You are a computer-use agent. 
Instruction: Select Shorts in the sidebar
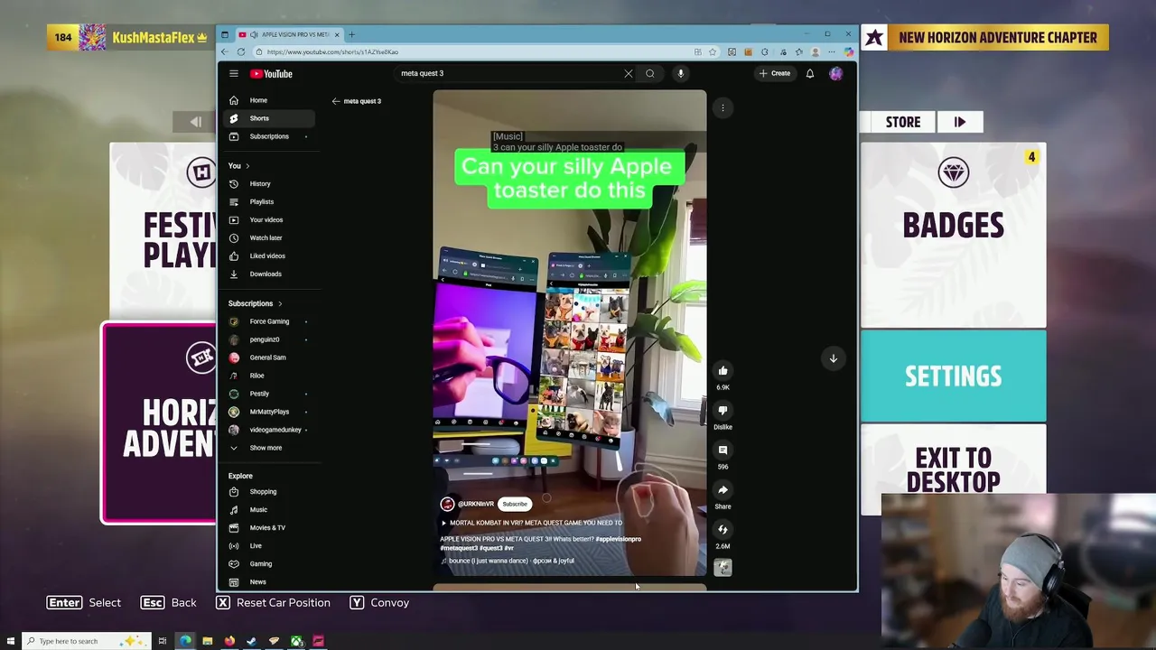click(269, 118)
